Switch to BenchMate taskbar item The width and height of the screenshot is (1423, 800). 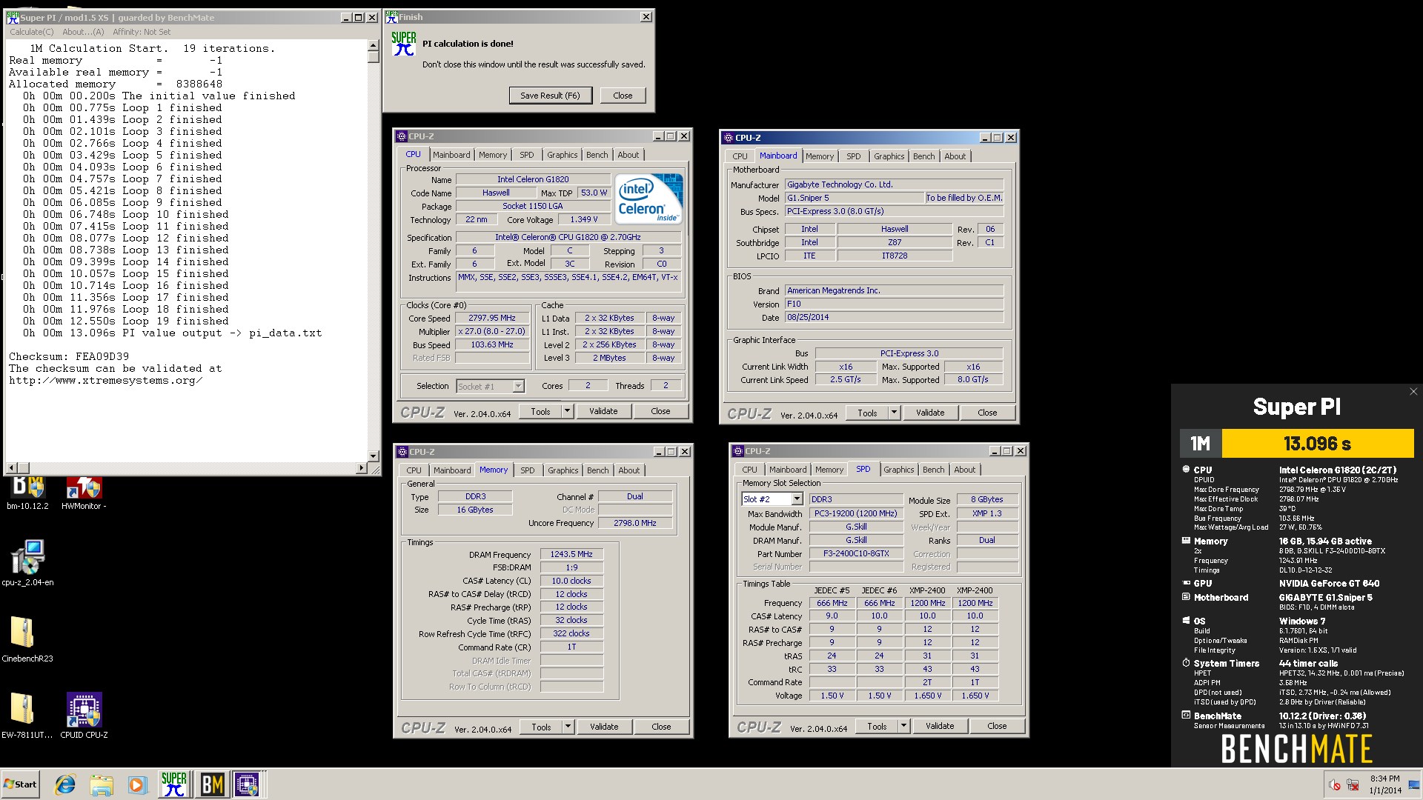[x=212, y=784]
